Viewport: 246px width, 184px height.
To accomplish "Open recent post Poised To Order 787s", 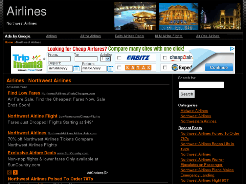I will [x=210, y=136].
